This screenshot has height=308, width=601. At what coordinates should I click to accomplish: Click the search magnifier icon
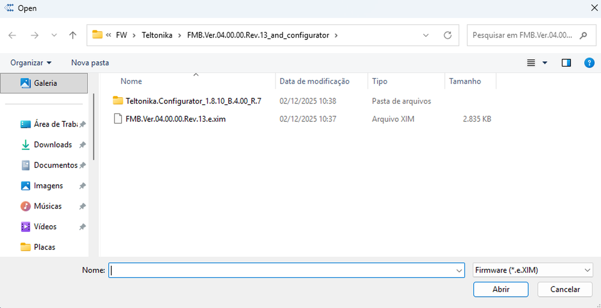[583, 35]
